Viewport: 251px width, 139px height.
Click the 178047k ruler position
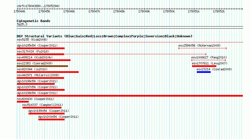point(94,11)
